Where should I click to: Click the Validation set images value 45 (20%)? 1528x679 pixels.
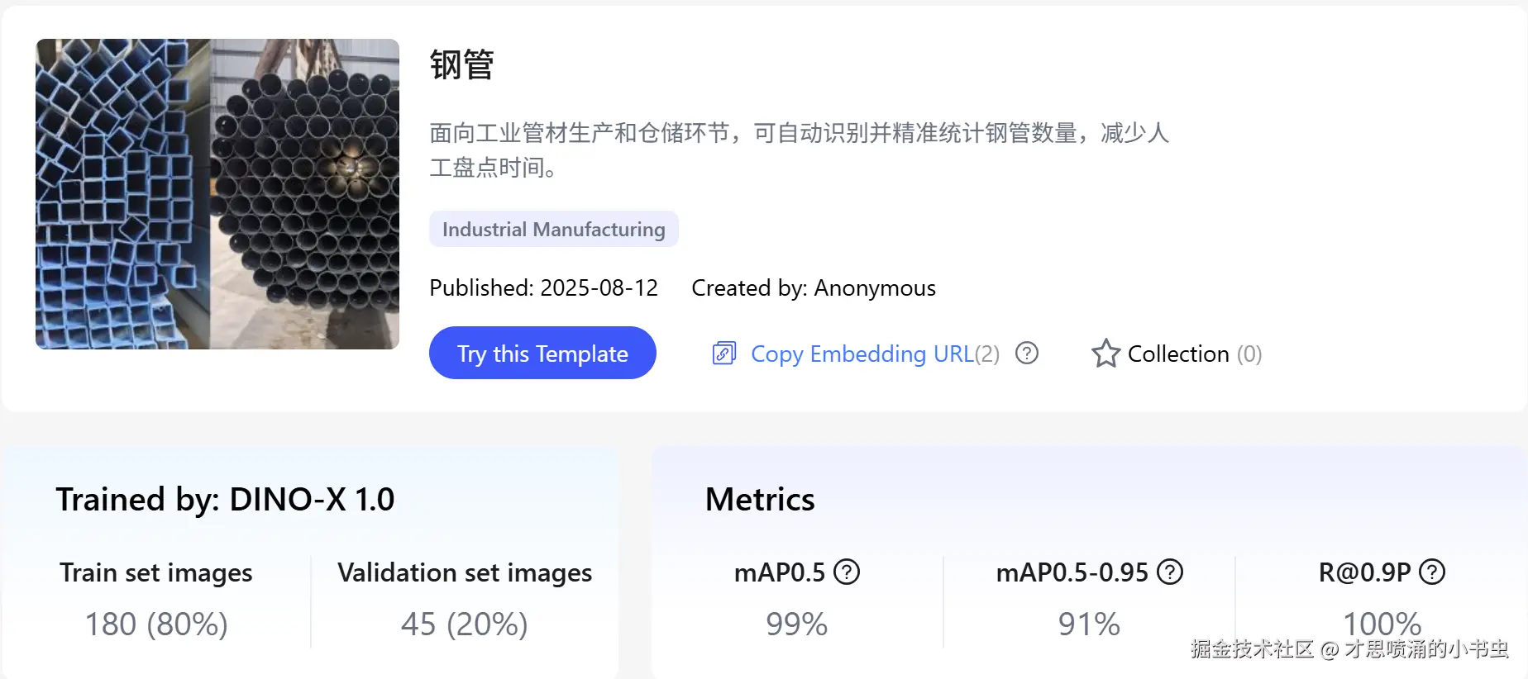[x=464, y=624]
